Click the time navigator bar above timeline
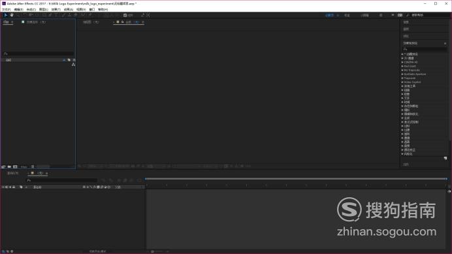The image size is (452, 254). (x=297, y=179)
